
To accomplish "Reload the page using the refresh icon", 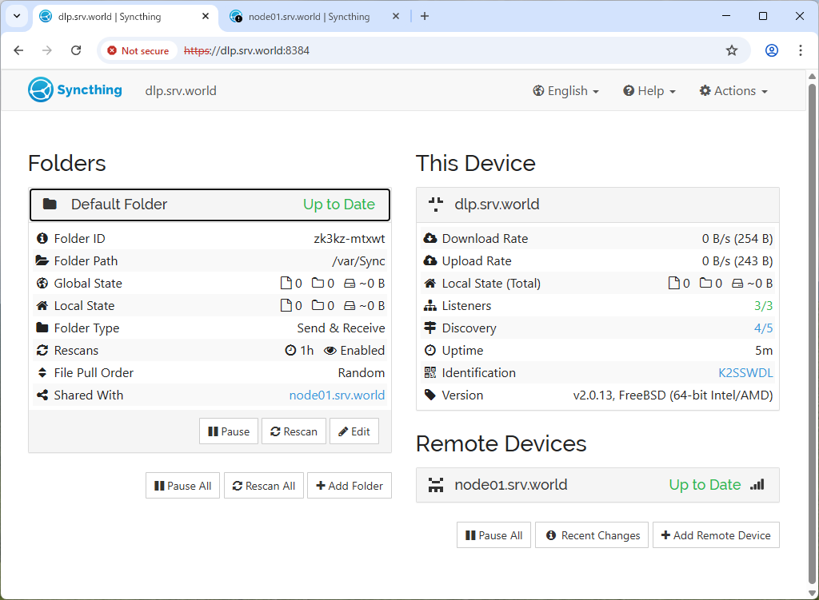I will [76, 50].
